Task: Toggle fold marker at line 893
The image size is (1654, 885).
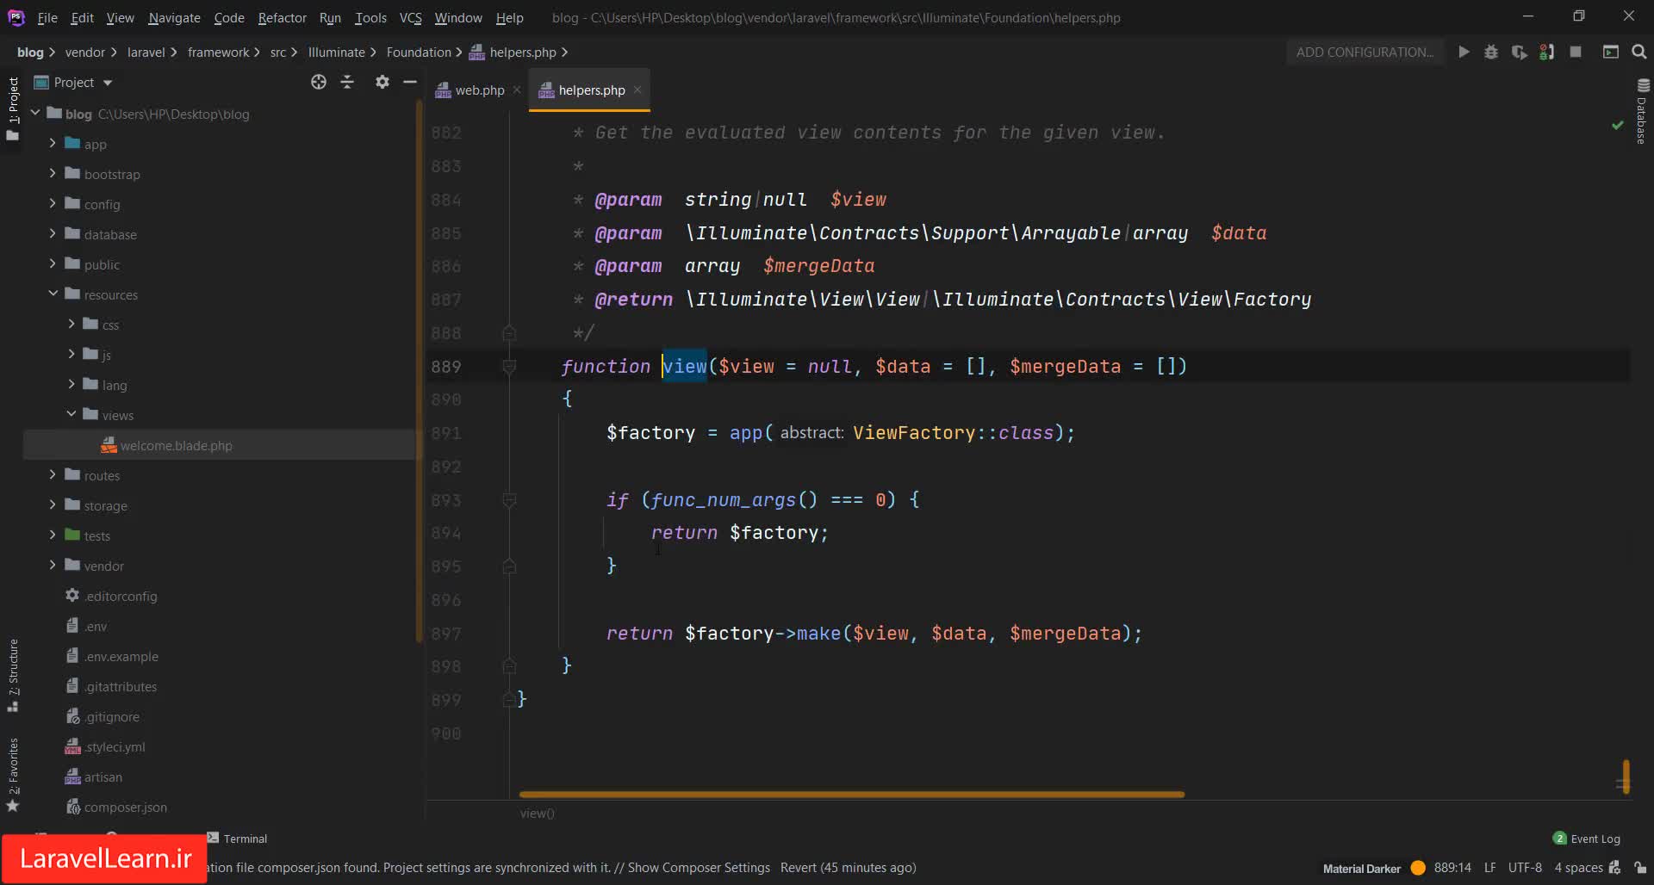Action: 509,500
